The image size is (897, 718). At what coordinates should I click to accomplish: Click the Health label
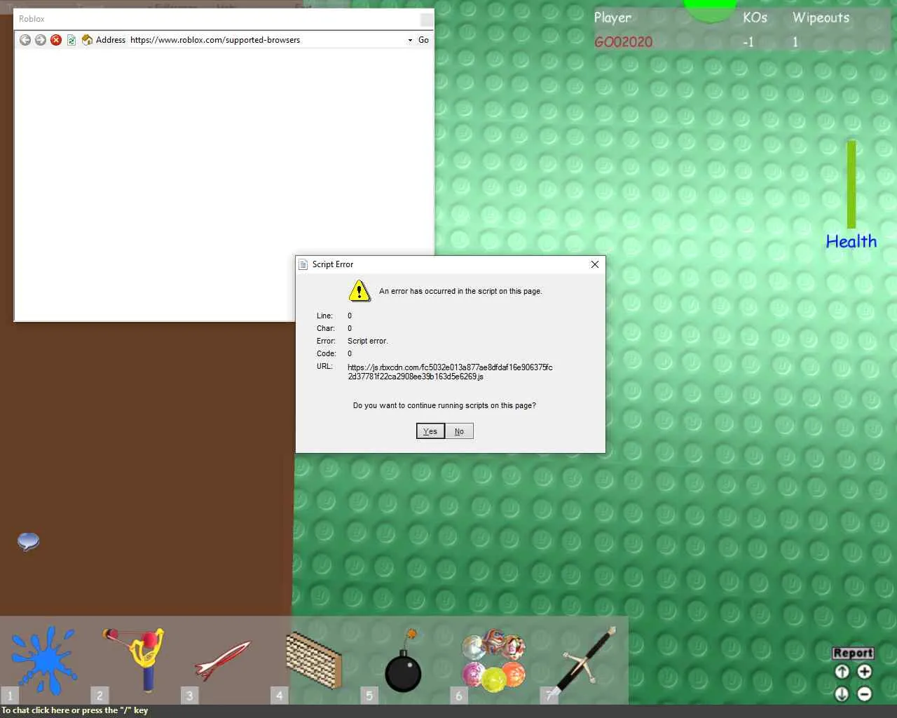851,241
